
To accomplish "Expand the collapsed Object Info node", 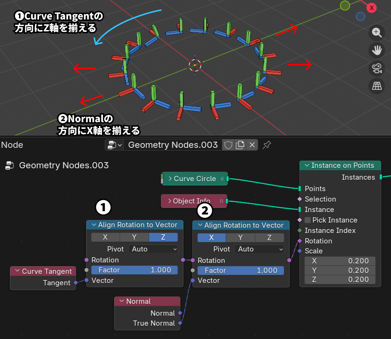I will point(169,201).
